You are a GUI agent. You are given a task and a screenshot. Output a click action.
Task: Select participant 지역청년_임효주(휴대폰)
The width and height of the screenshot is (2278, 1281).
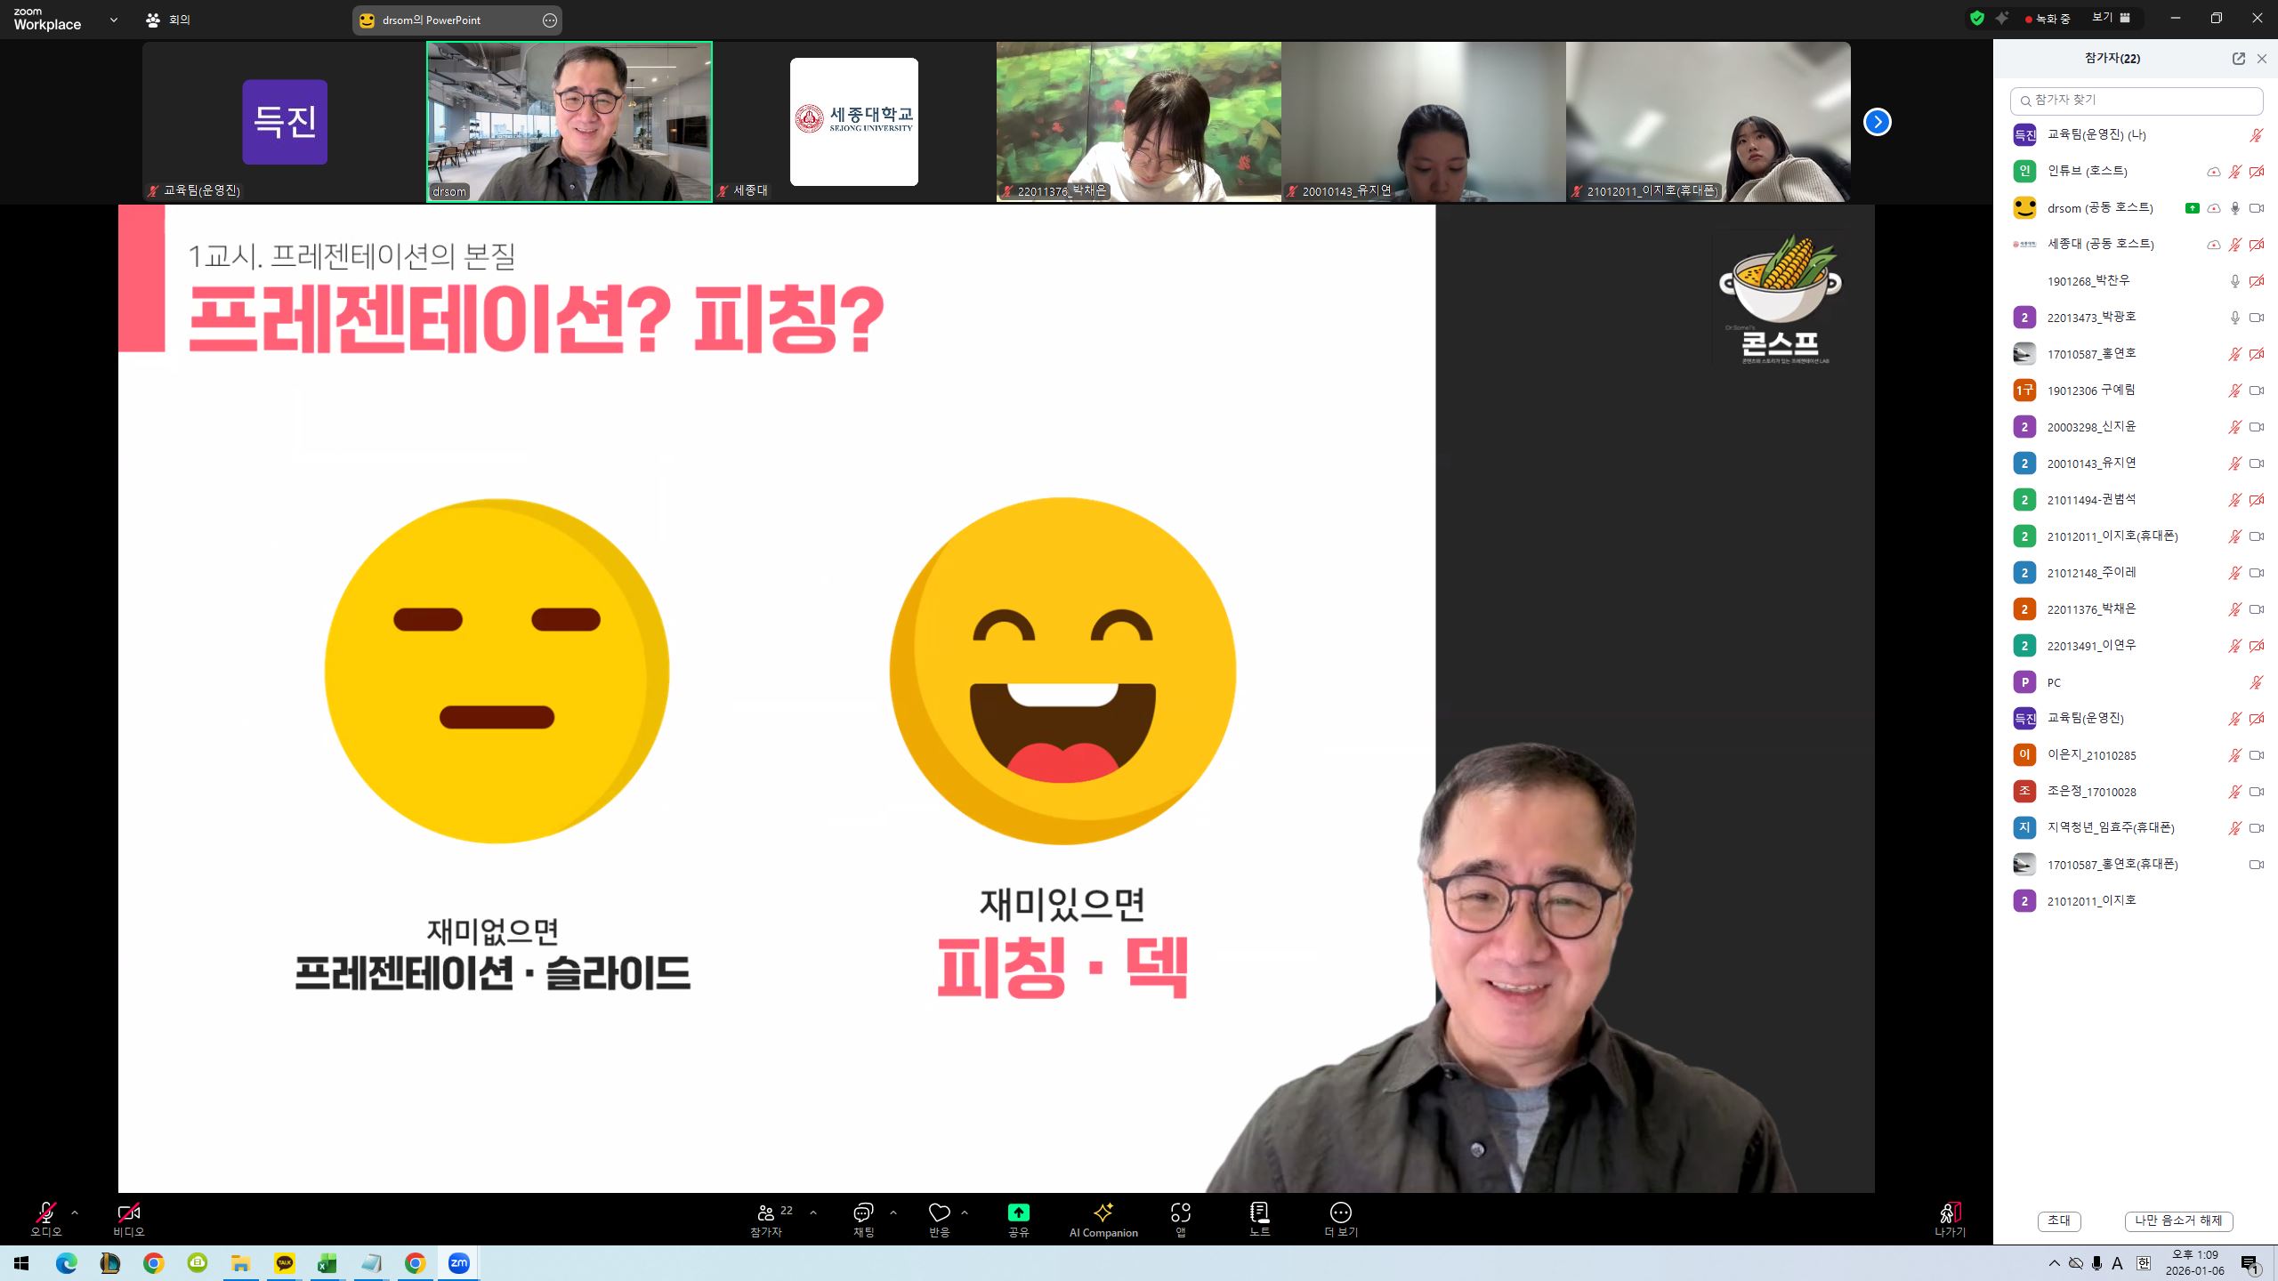[2136, 828]
